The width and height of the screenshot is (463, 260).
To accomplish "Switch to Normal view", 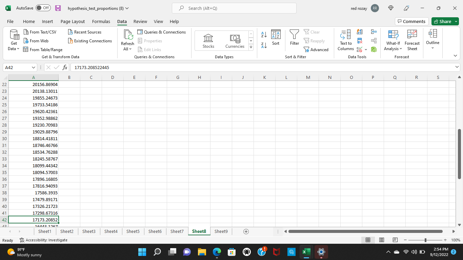I will coord(368,240).
